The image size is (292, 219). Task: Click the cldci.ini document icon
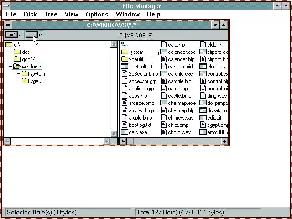click(203, 45)
